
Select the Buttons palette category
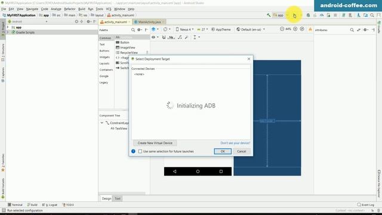[104, 51]
